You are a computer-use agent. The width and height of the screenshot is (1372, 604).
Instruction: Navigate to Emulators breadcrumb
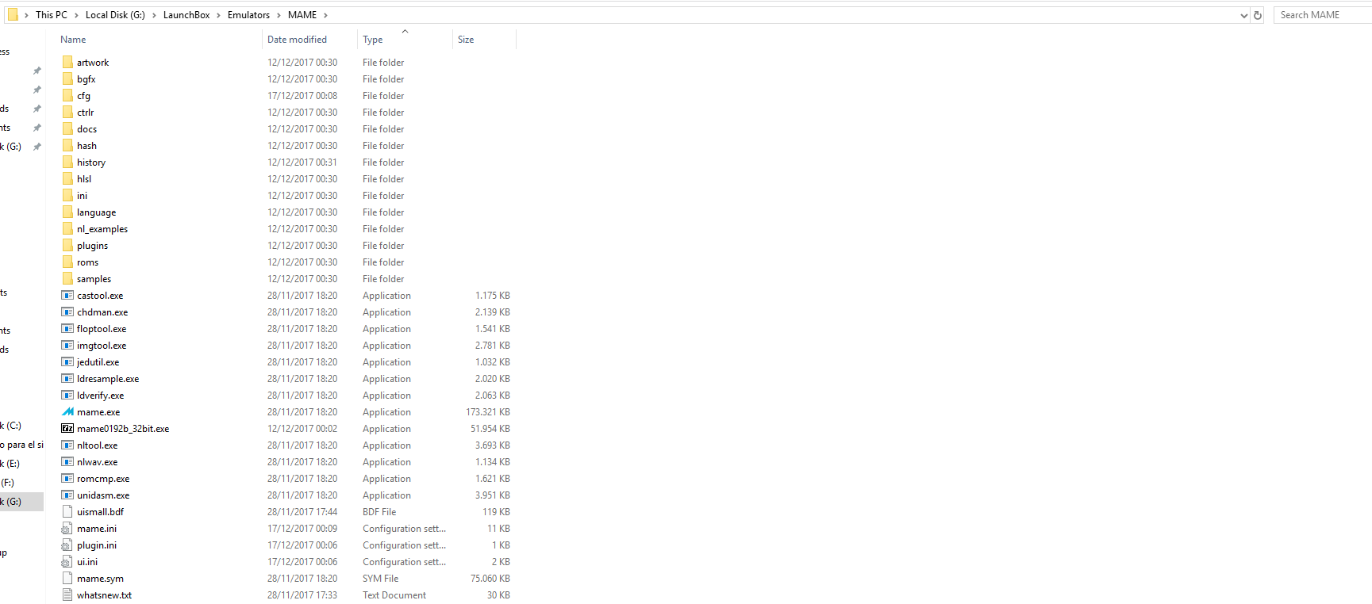[248, 15]
